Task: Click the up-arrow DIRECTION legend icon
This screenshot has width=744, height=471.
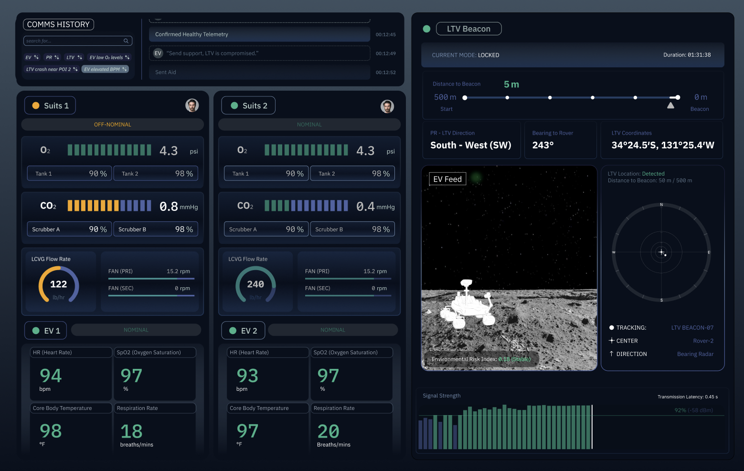Action: point(611,354)
